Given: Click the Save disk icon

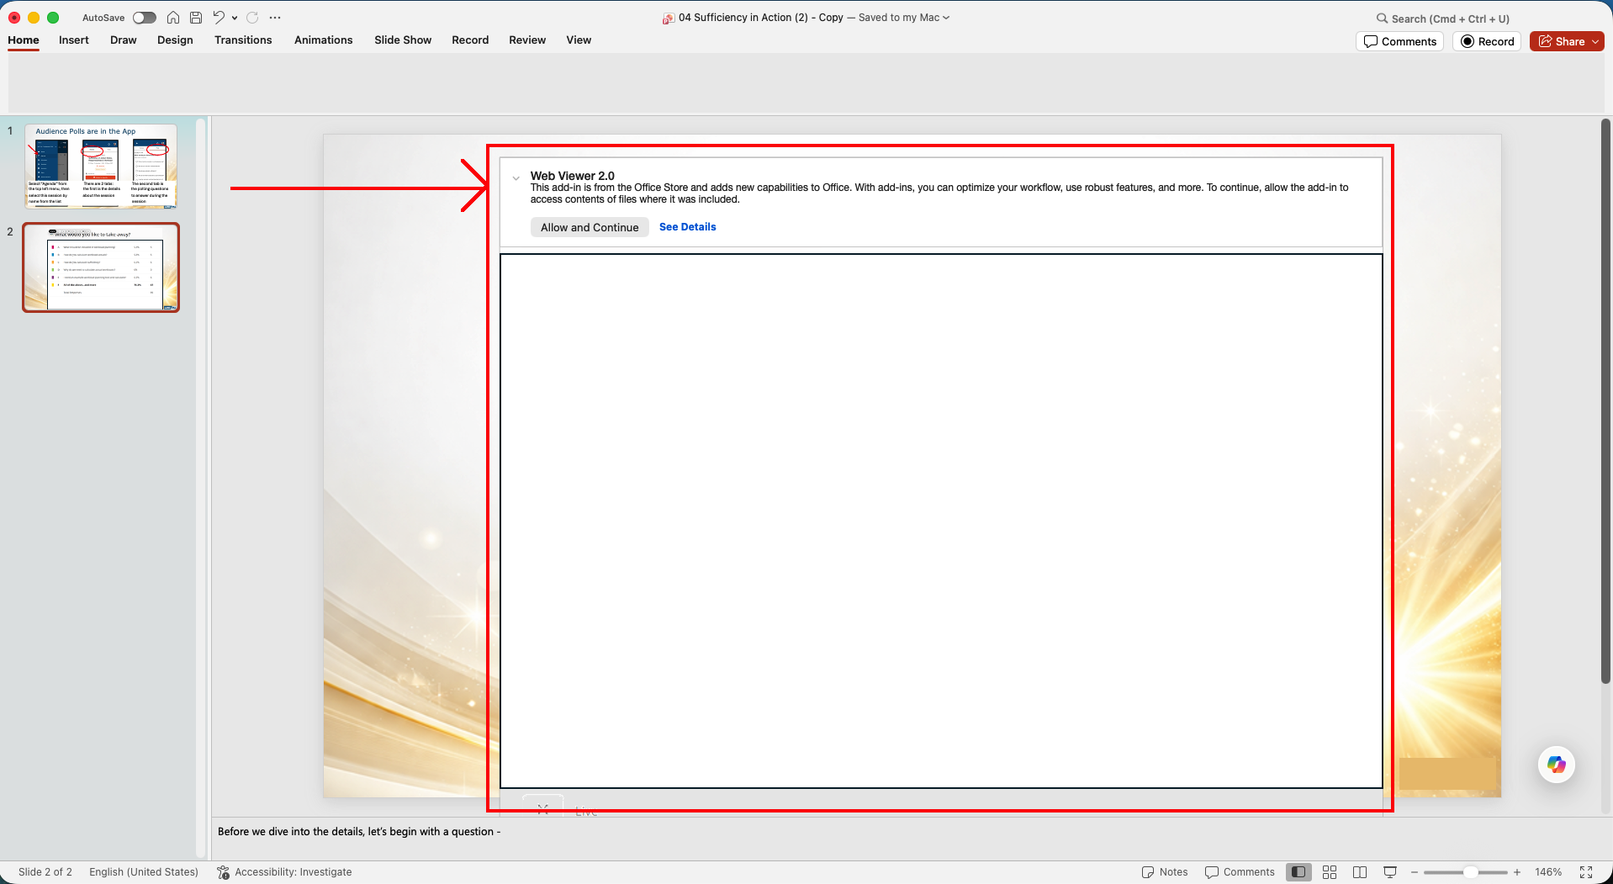Looking at the screenshot, I should pos(196,18).
